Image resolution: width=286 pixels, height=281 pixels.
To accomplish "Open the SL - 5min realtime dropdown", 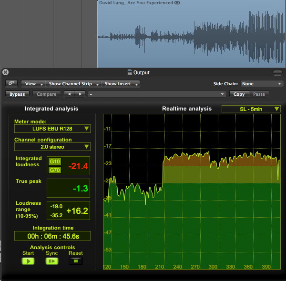I will [x=251, y=109].
